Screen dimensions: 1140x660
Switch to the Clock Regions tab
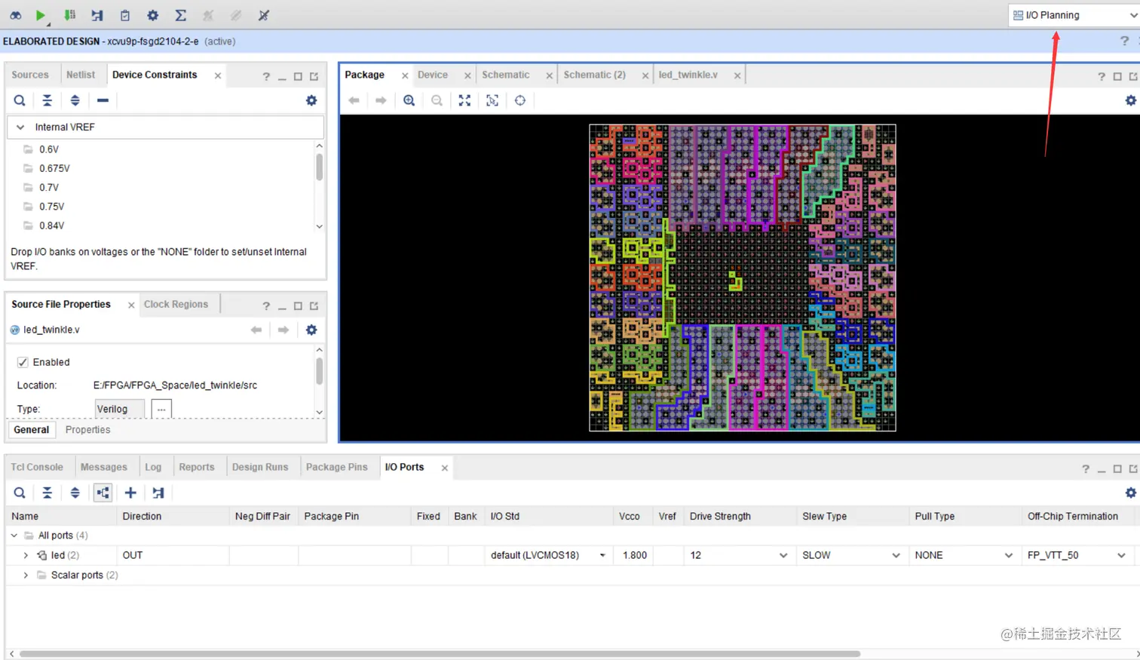tap(176, 304)
